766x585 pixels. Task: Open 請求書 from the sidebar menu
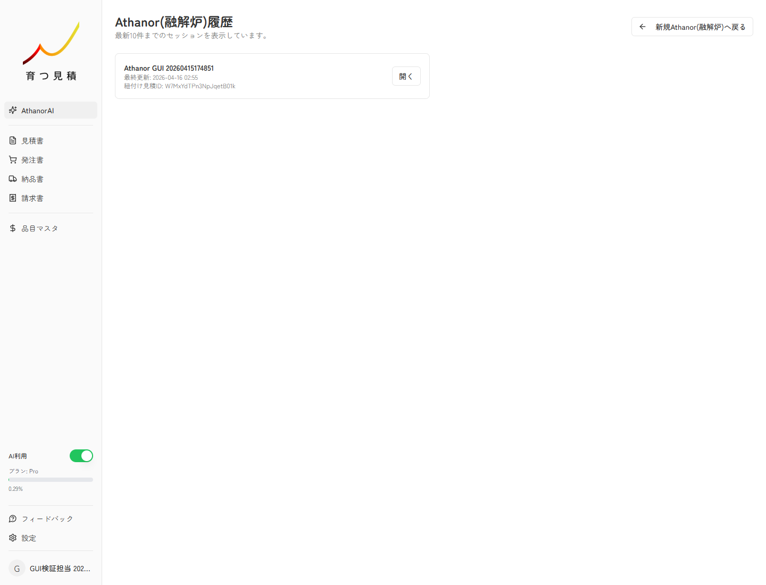tap(32, 198)
